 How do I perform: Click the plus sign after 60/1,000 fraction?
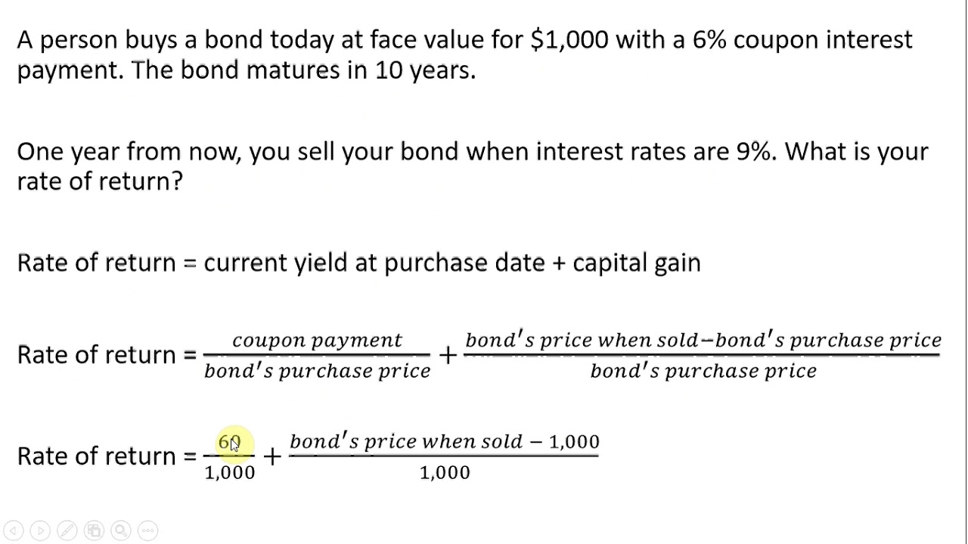coord(272,456)
